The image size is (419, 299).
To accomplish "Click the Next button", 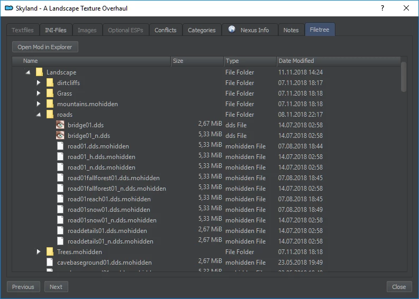I will (56, 287).
